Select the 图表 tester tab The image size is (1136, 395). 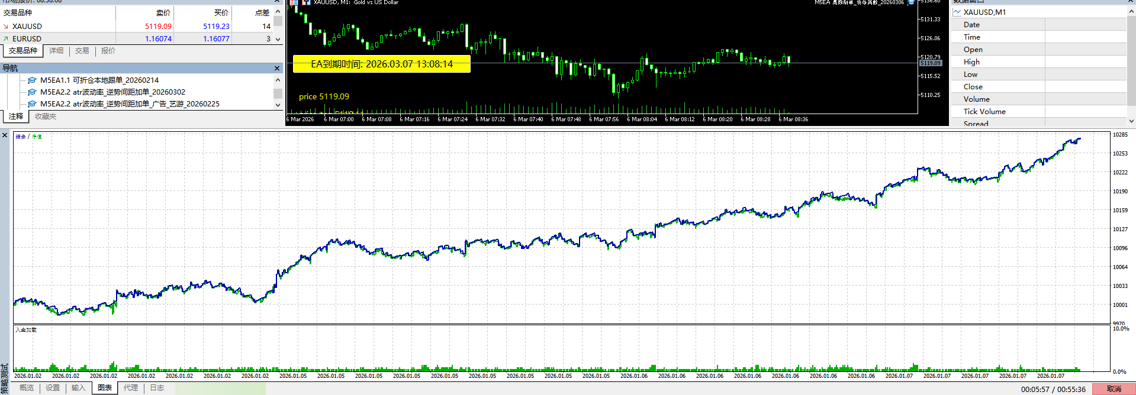[x=105, y=388]
